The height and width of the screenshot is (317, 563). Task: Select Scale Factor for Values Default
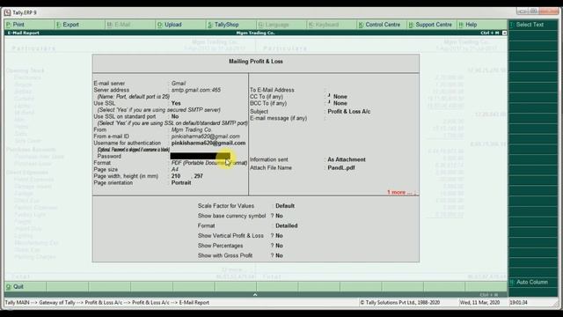[285, 206]
